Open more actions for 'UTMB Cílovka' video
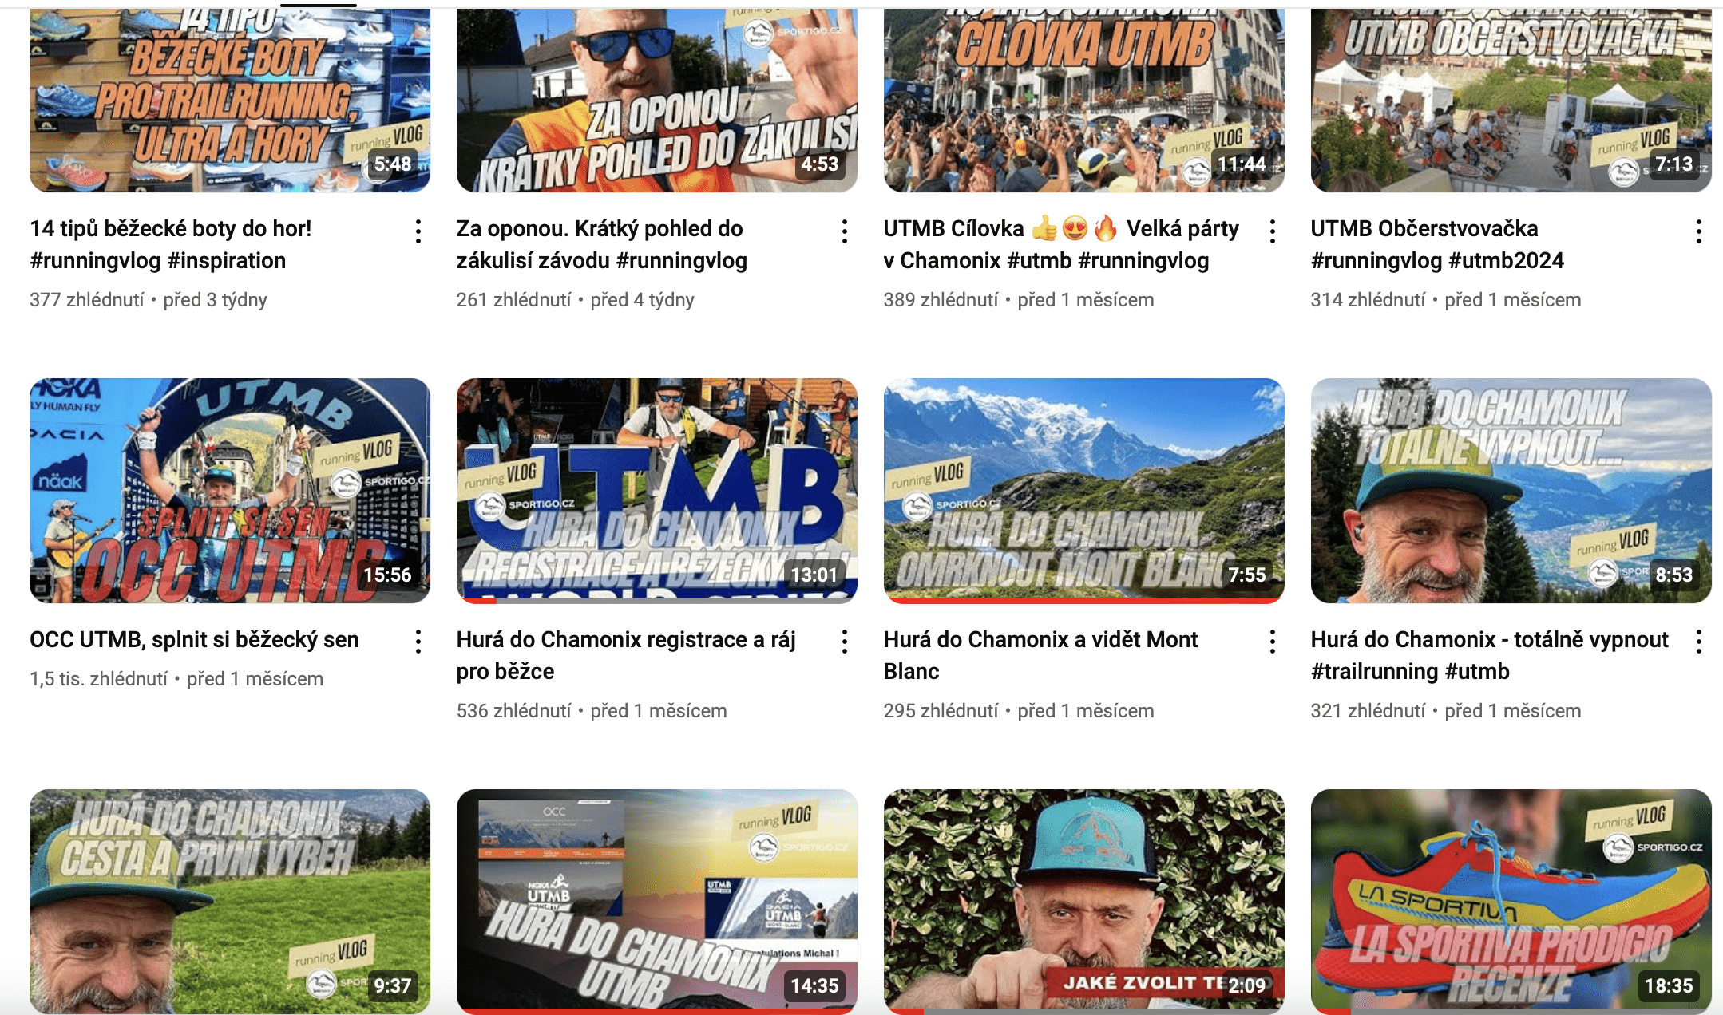Image resolution: width=1723 pixels, height=1015 pixels. pos(1272,231)
